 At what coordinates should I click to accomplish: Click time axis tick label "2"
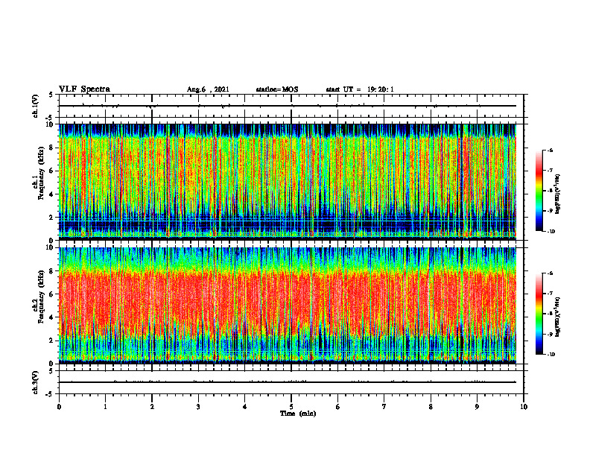click(x=152, y=407)
